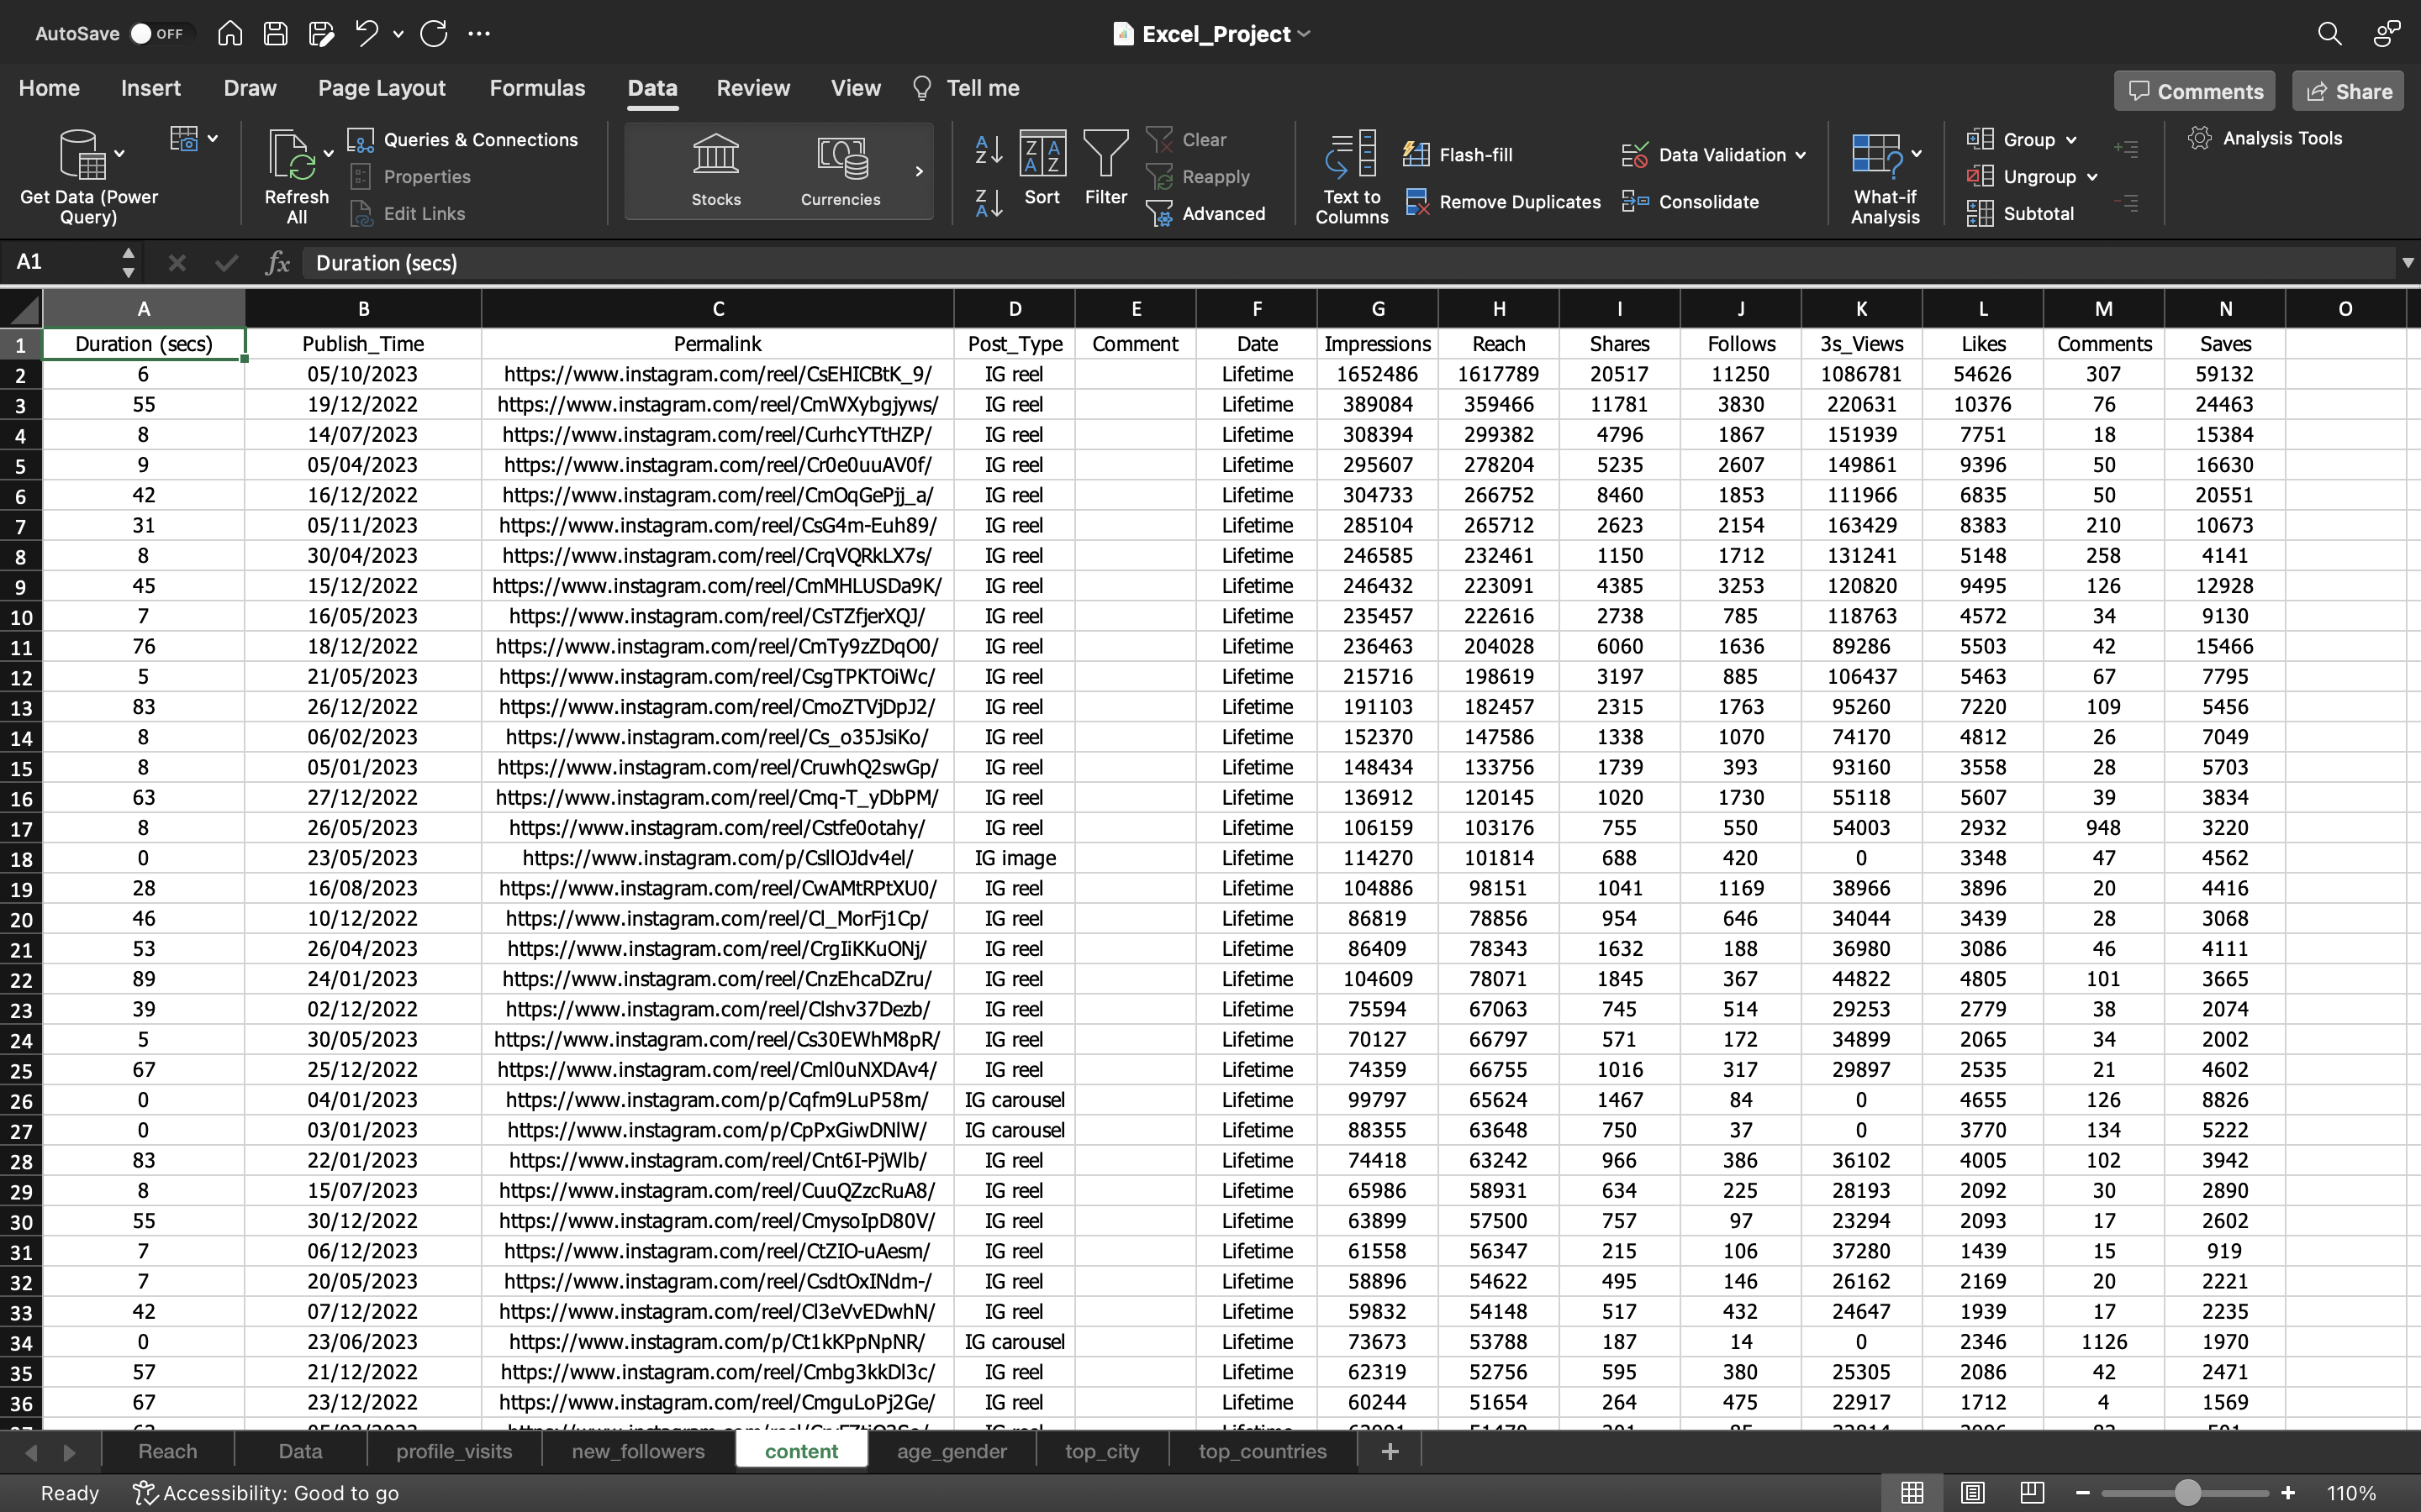Click the fx insert function icon
The width and height of the screenshot is (2421, 1512).
tap(277, 263)
